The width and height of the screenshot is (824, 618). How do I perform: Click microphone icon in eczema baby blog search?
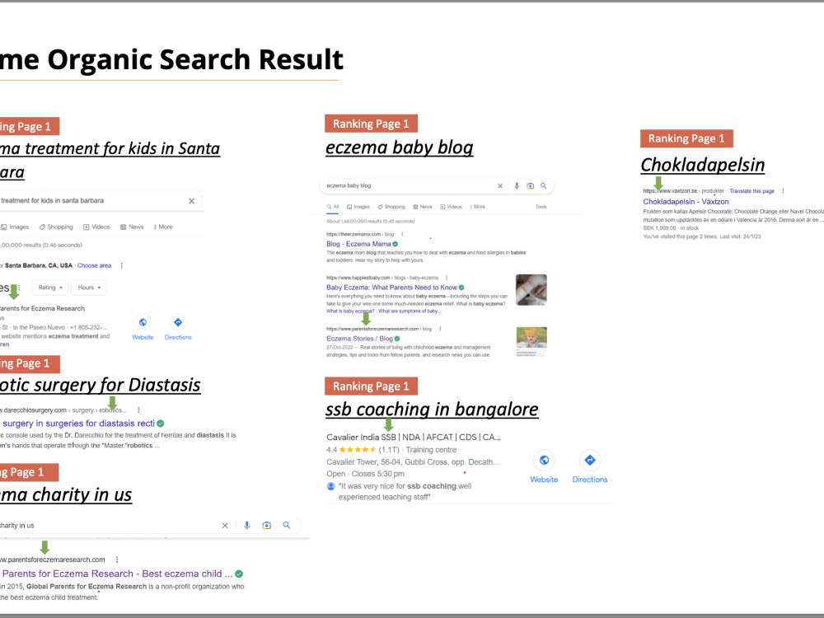517,186
